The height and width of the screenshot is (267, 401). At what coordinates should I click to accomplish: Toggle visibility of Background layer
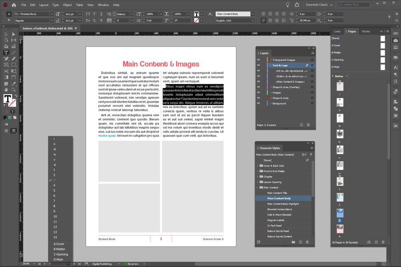point(258,103)
